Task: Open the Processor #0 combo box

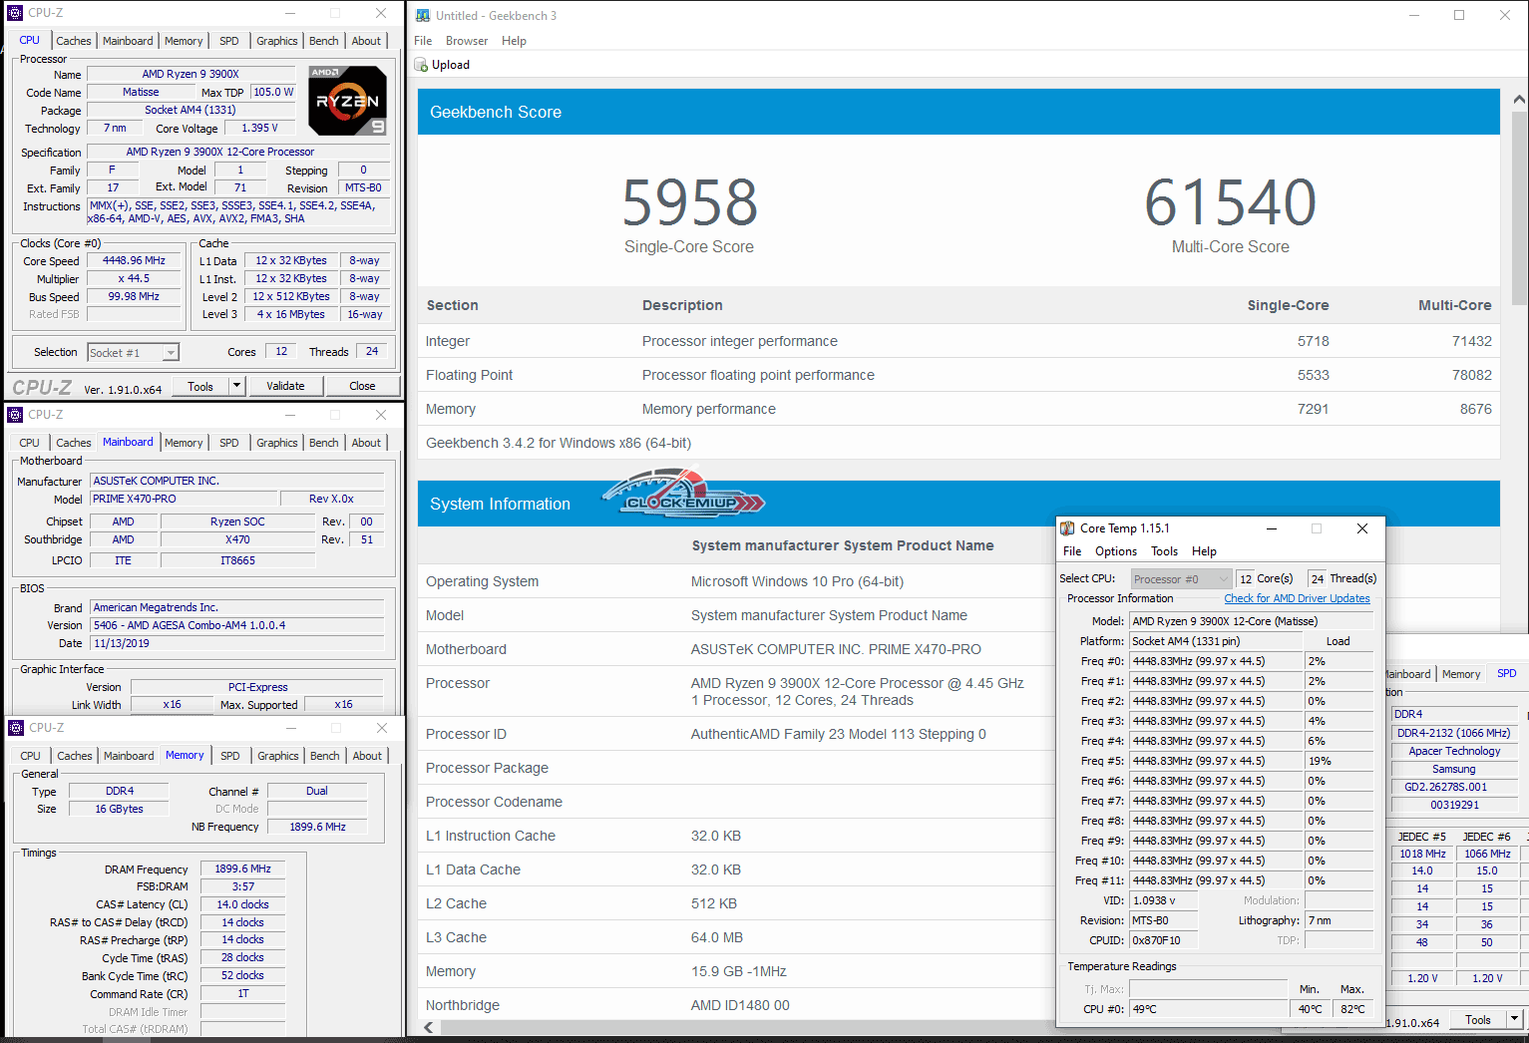Action: pos(1181,579)
